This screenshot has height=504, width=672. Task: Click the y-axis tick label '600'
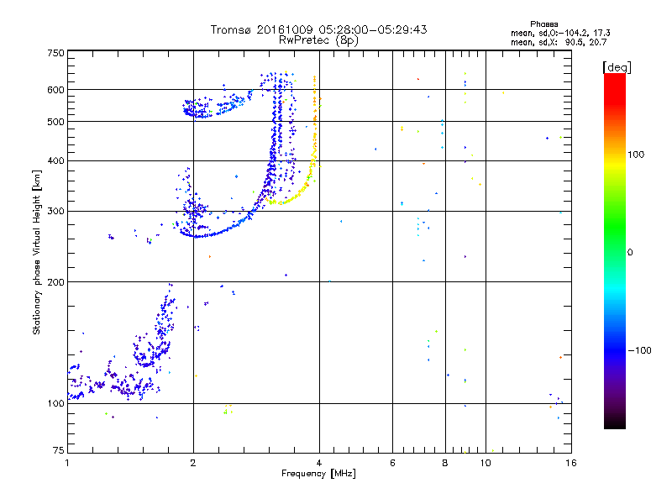click(x=55, y=90)
